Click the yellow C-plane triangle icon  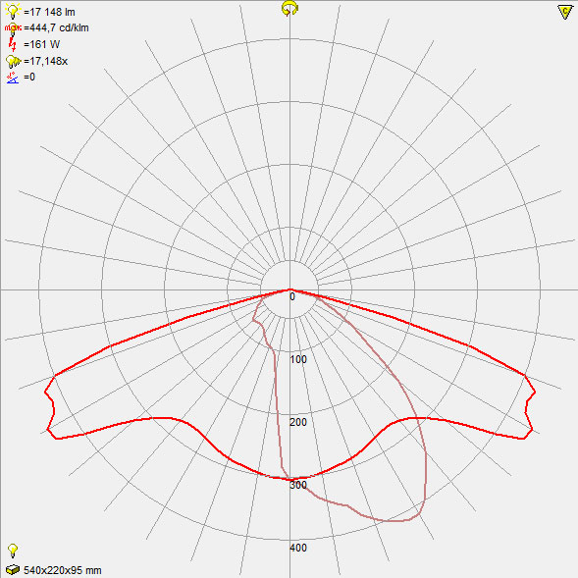(x=564, y=12)
